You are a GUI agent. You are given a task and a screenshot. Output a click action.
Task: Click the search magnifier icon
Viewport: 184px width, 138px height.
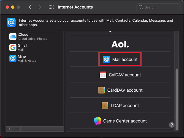click(141, 7)
